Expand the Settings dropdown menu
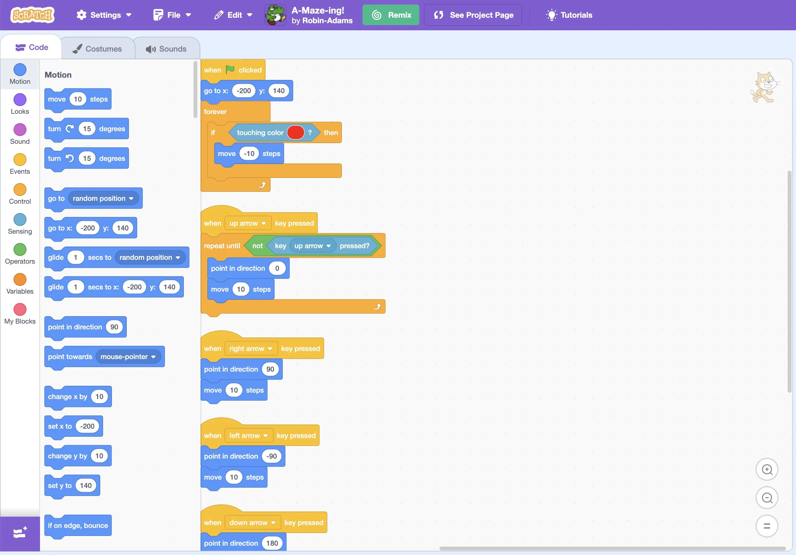Image resolution: width=796 pixels, height=555 pixels. tap(104, 15)
